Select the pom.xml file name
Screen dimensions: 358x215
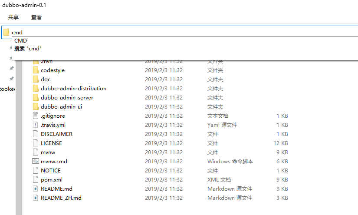(x=51, y=180)
